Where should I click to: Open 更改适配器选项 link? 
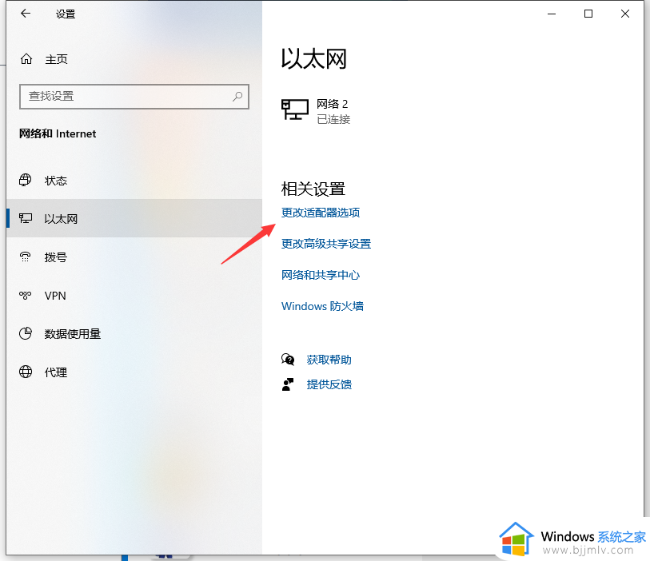tap(321, 213)
